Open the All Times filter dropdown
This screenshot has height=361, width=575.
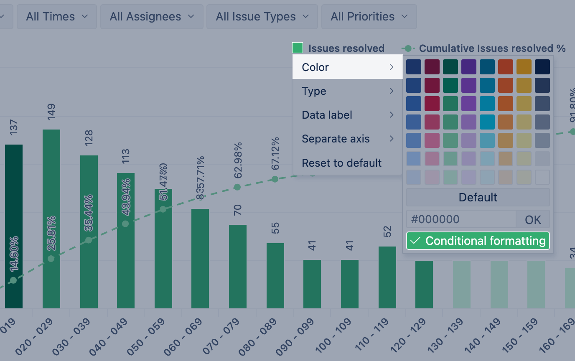coord(57,17)
